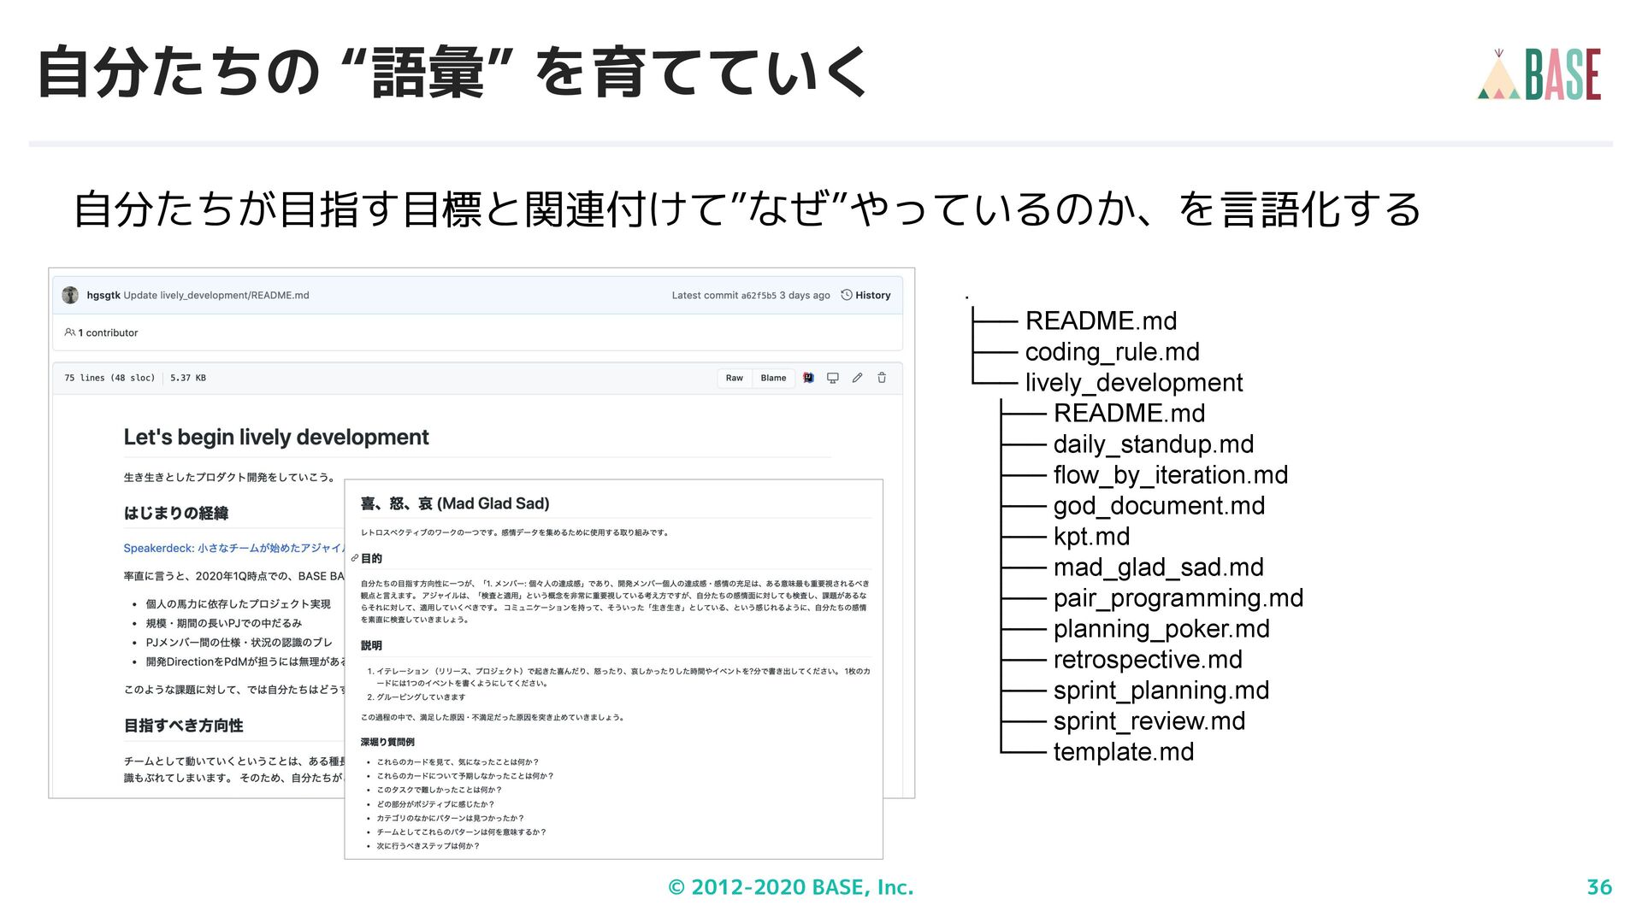Select god_document.md in the tree
Viewport: 1642px width, 923px height.
coord(1160,506)
